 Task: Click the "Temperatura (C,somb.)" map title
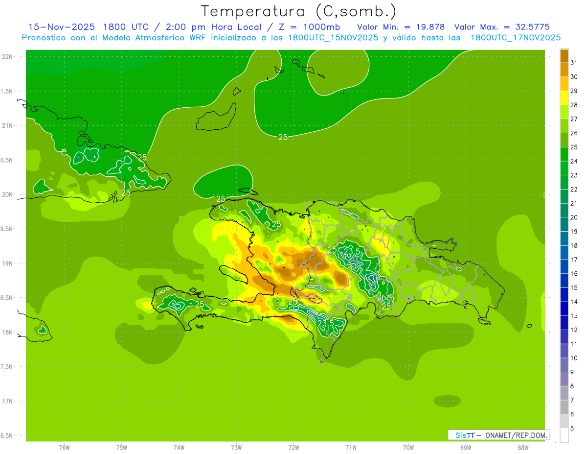click(x=298, y=11)
